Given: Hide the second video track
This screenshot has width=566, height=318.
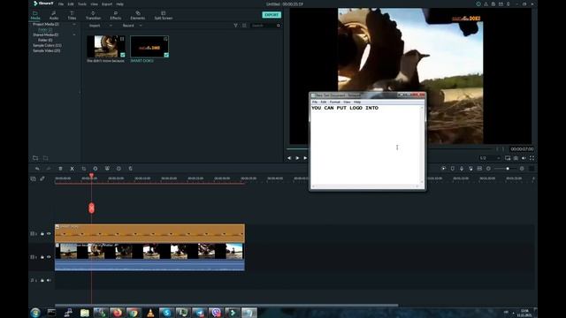Looking at the screenshot, I should 49,257.
